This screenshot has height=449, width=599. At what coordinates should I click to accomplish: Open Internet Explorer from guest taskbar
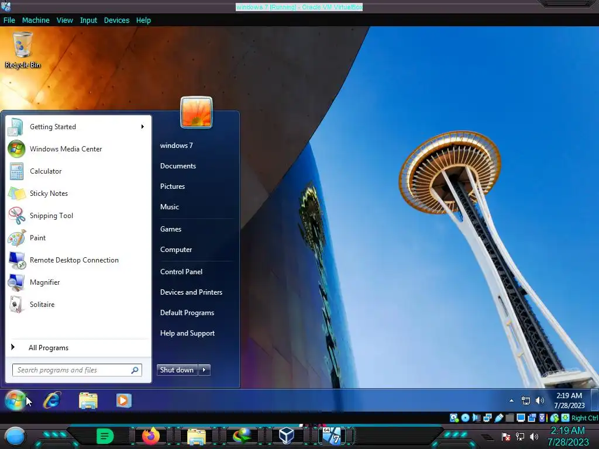[x=52, y=400]
